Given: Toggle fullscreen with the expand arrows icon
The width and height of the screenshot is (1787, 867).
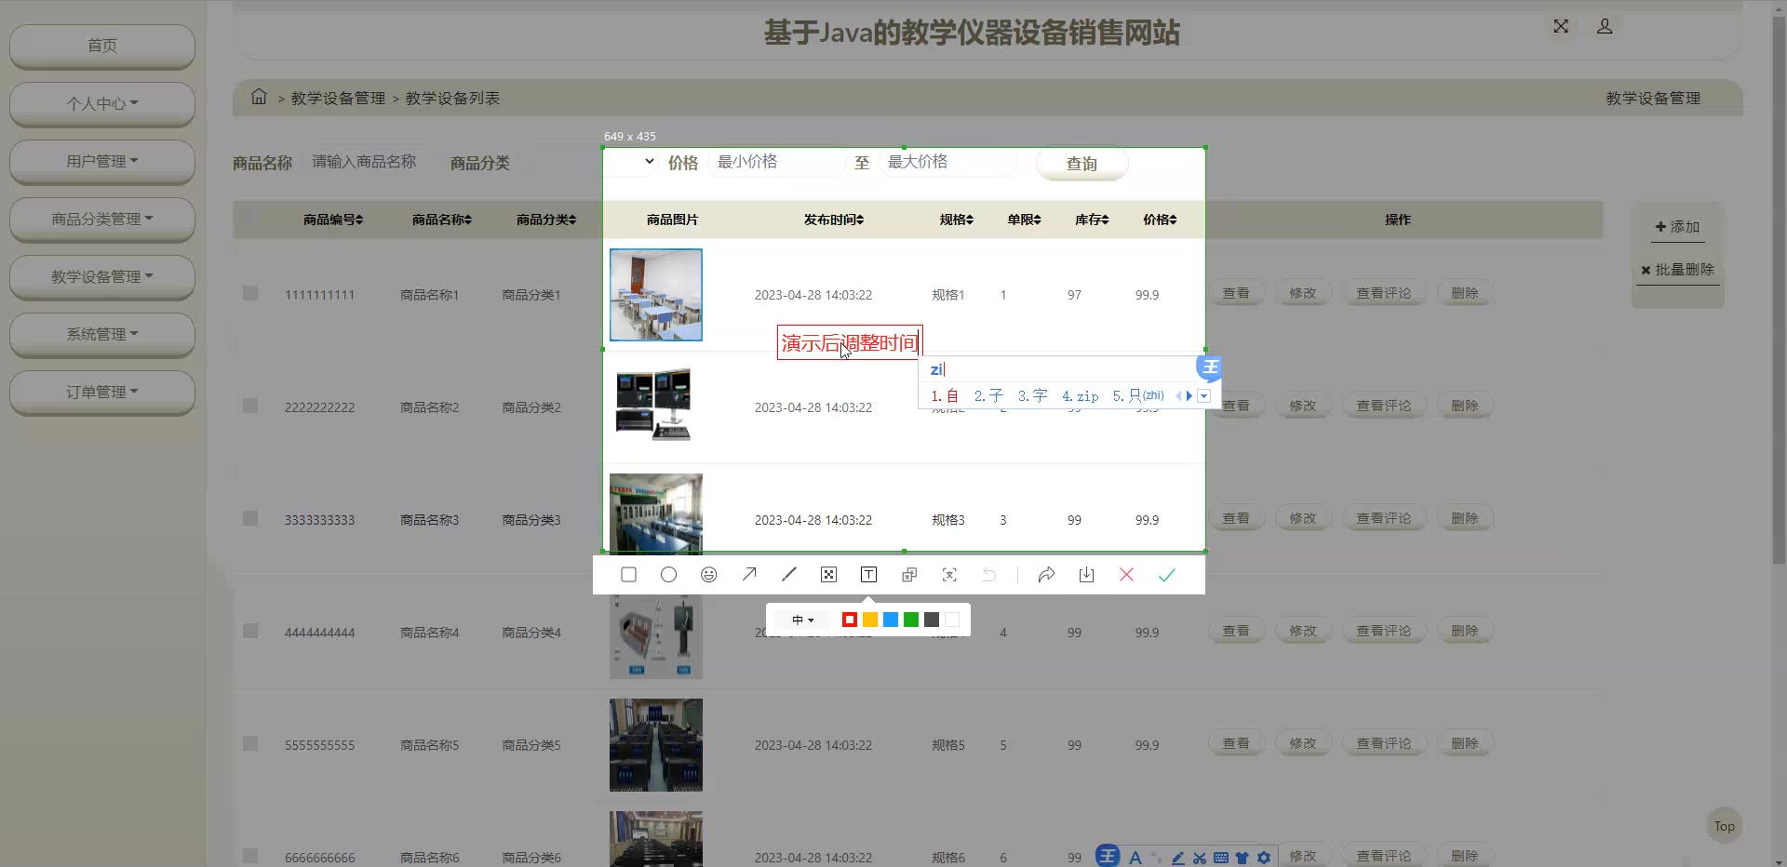Looking at the screenshot, I should 1561,26.
